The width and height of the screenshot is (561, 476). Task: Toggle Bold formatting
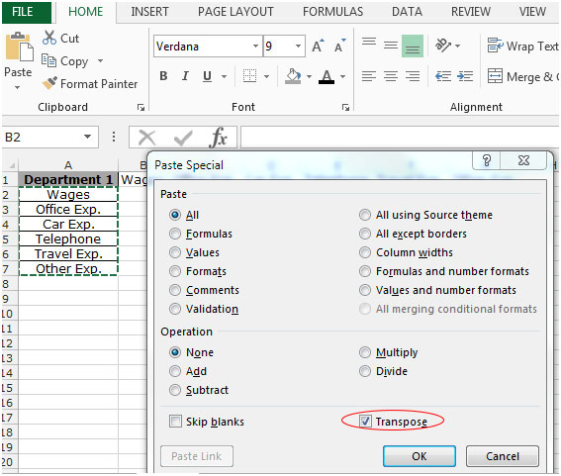click(163, 76)
